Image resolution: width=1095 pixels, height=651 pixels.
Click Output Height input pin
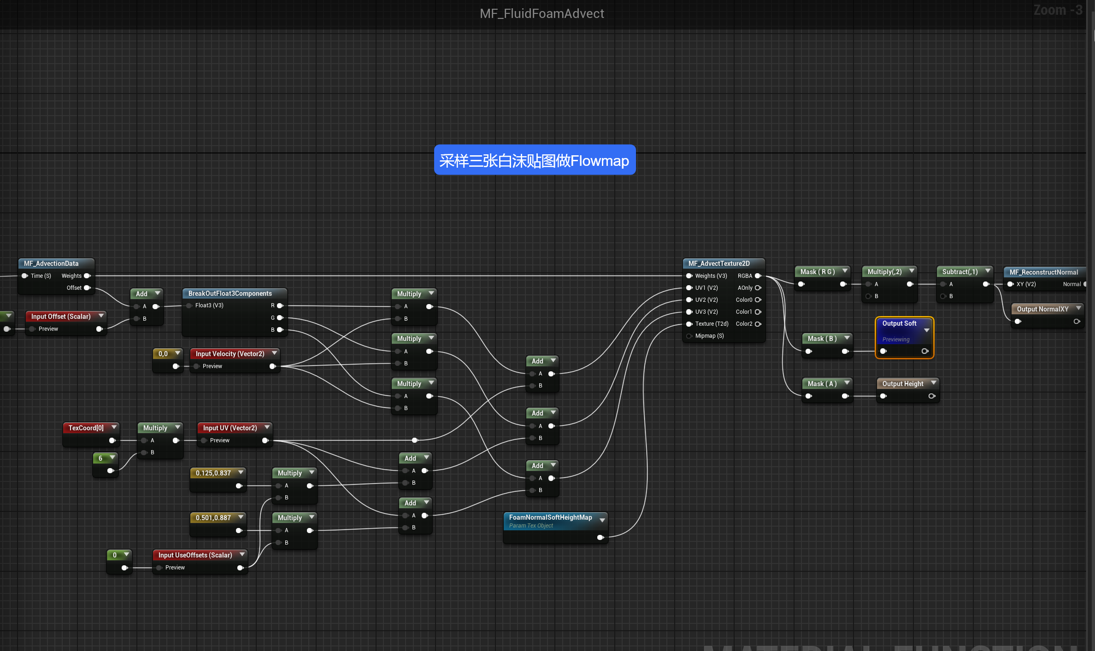883,396
